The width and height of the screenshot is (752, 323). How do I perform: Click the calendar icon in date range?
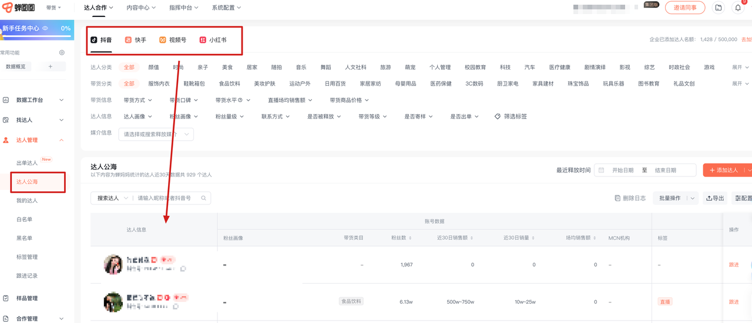[x=601, y=170]
